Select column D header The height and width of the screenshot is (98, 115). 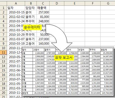tap(57, 4)
